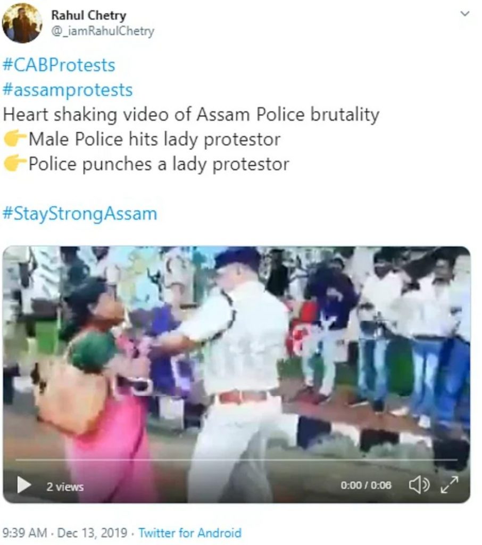
Task: Click the 'Heart shaking video' tweet text
Action: click(191, 115)
